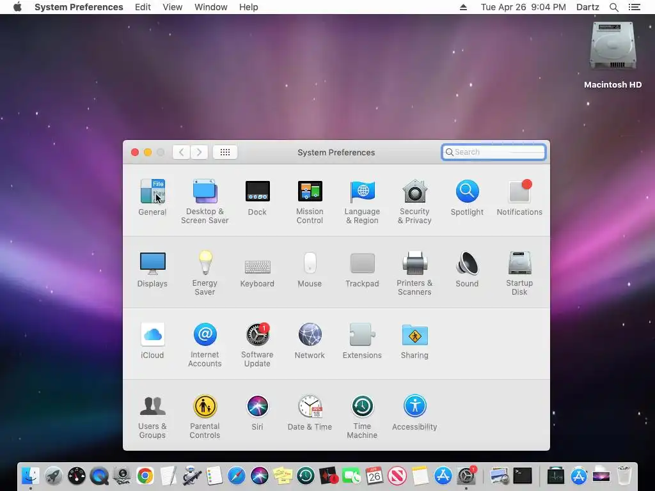
Task: Open Notes from the Dock
Action: (x=420, y=476)
